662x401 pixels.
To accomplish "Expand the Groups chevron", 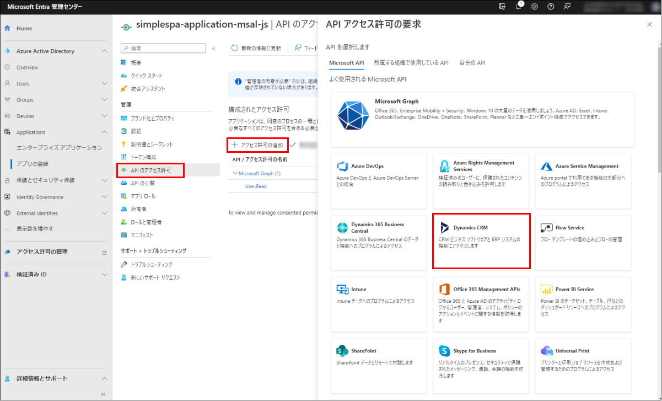I will click(105, 100).
